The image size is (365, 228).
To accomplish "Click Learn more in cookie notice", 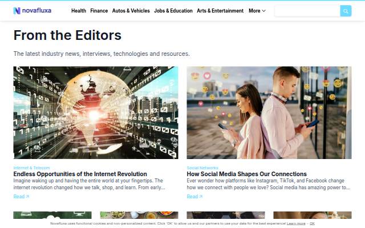I will [x=296, y=223].
